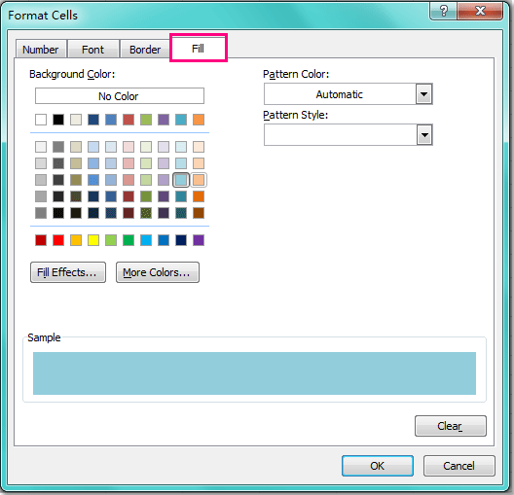
Task: Click the No Color button
Action: point(120,96)
